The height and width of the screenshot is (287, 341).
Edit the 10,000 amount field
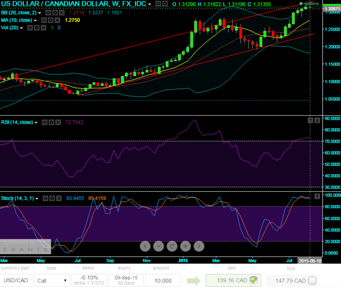[163, 280]
